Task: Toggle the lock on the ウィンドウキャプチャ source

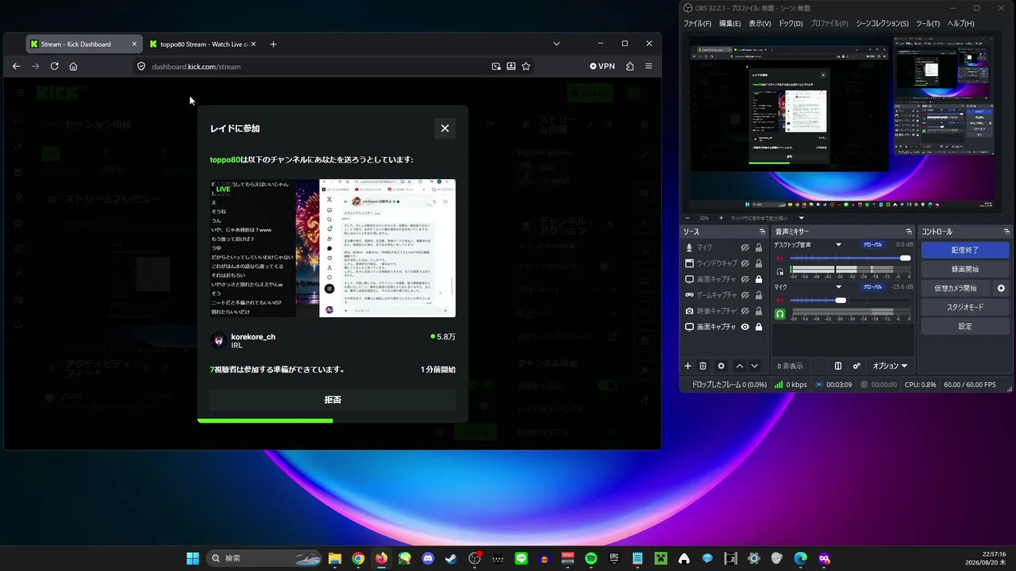Action: coord(759,263)
